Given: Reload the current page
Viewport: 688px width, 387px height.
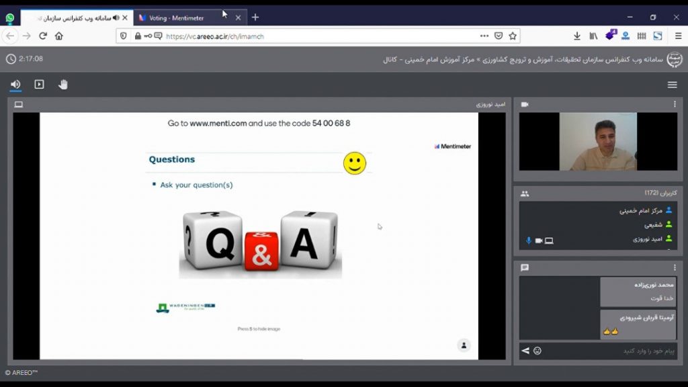Looking at the screenshot, I should [43, 36].
